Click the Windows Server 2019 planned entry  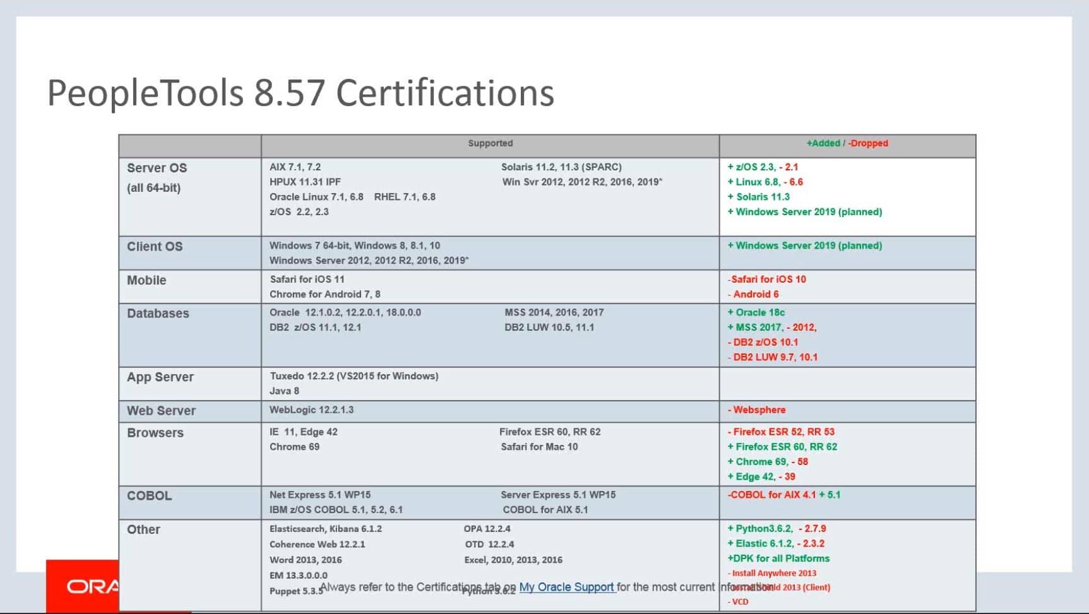point(805,212)
